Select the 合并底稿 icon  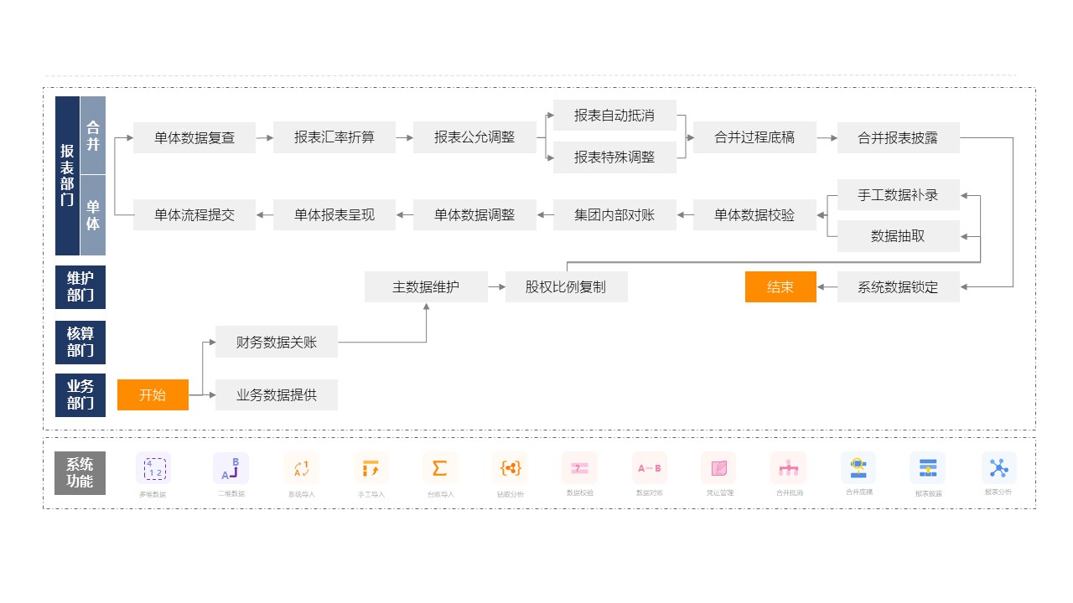(x=858, y=467)
